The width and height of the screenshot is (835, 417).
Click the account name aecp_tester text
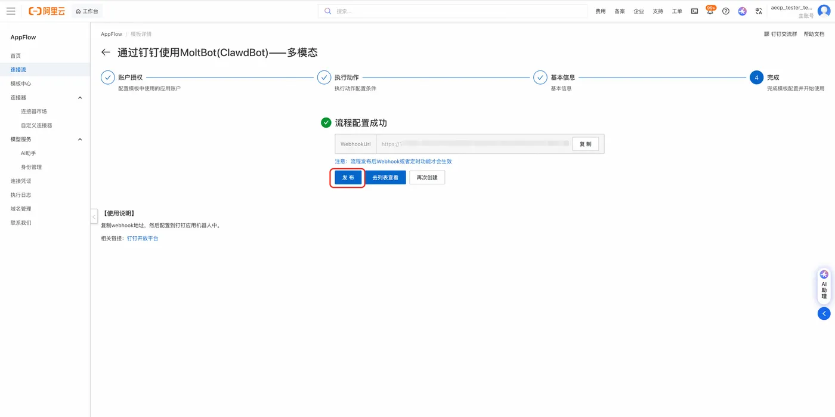(791, 8)
